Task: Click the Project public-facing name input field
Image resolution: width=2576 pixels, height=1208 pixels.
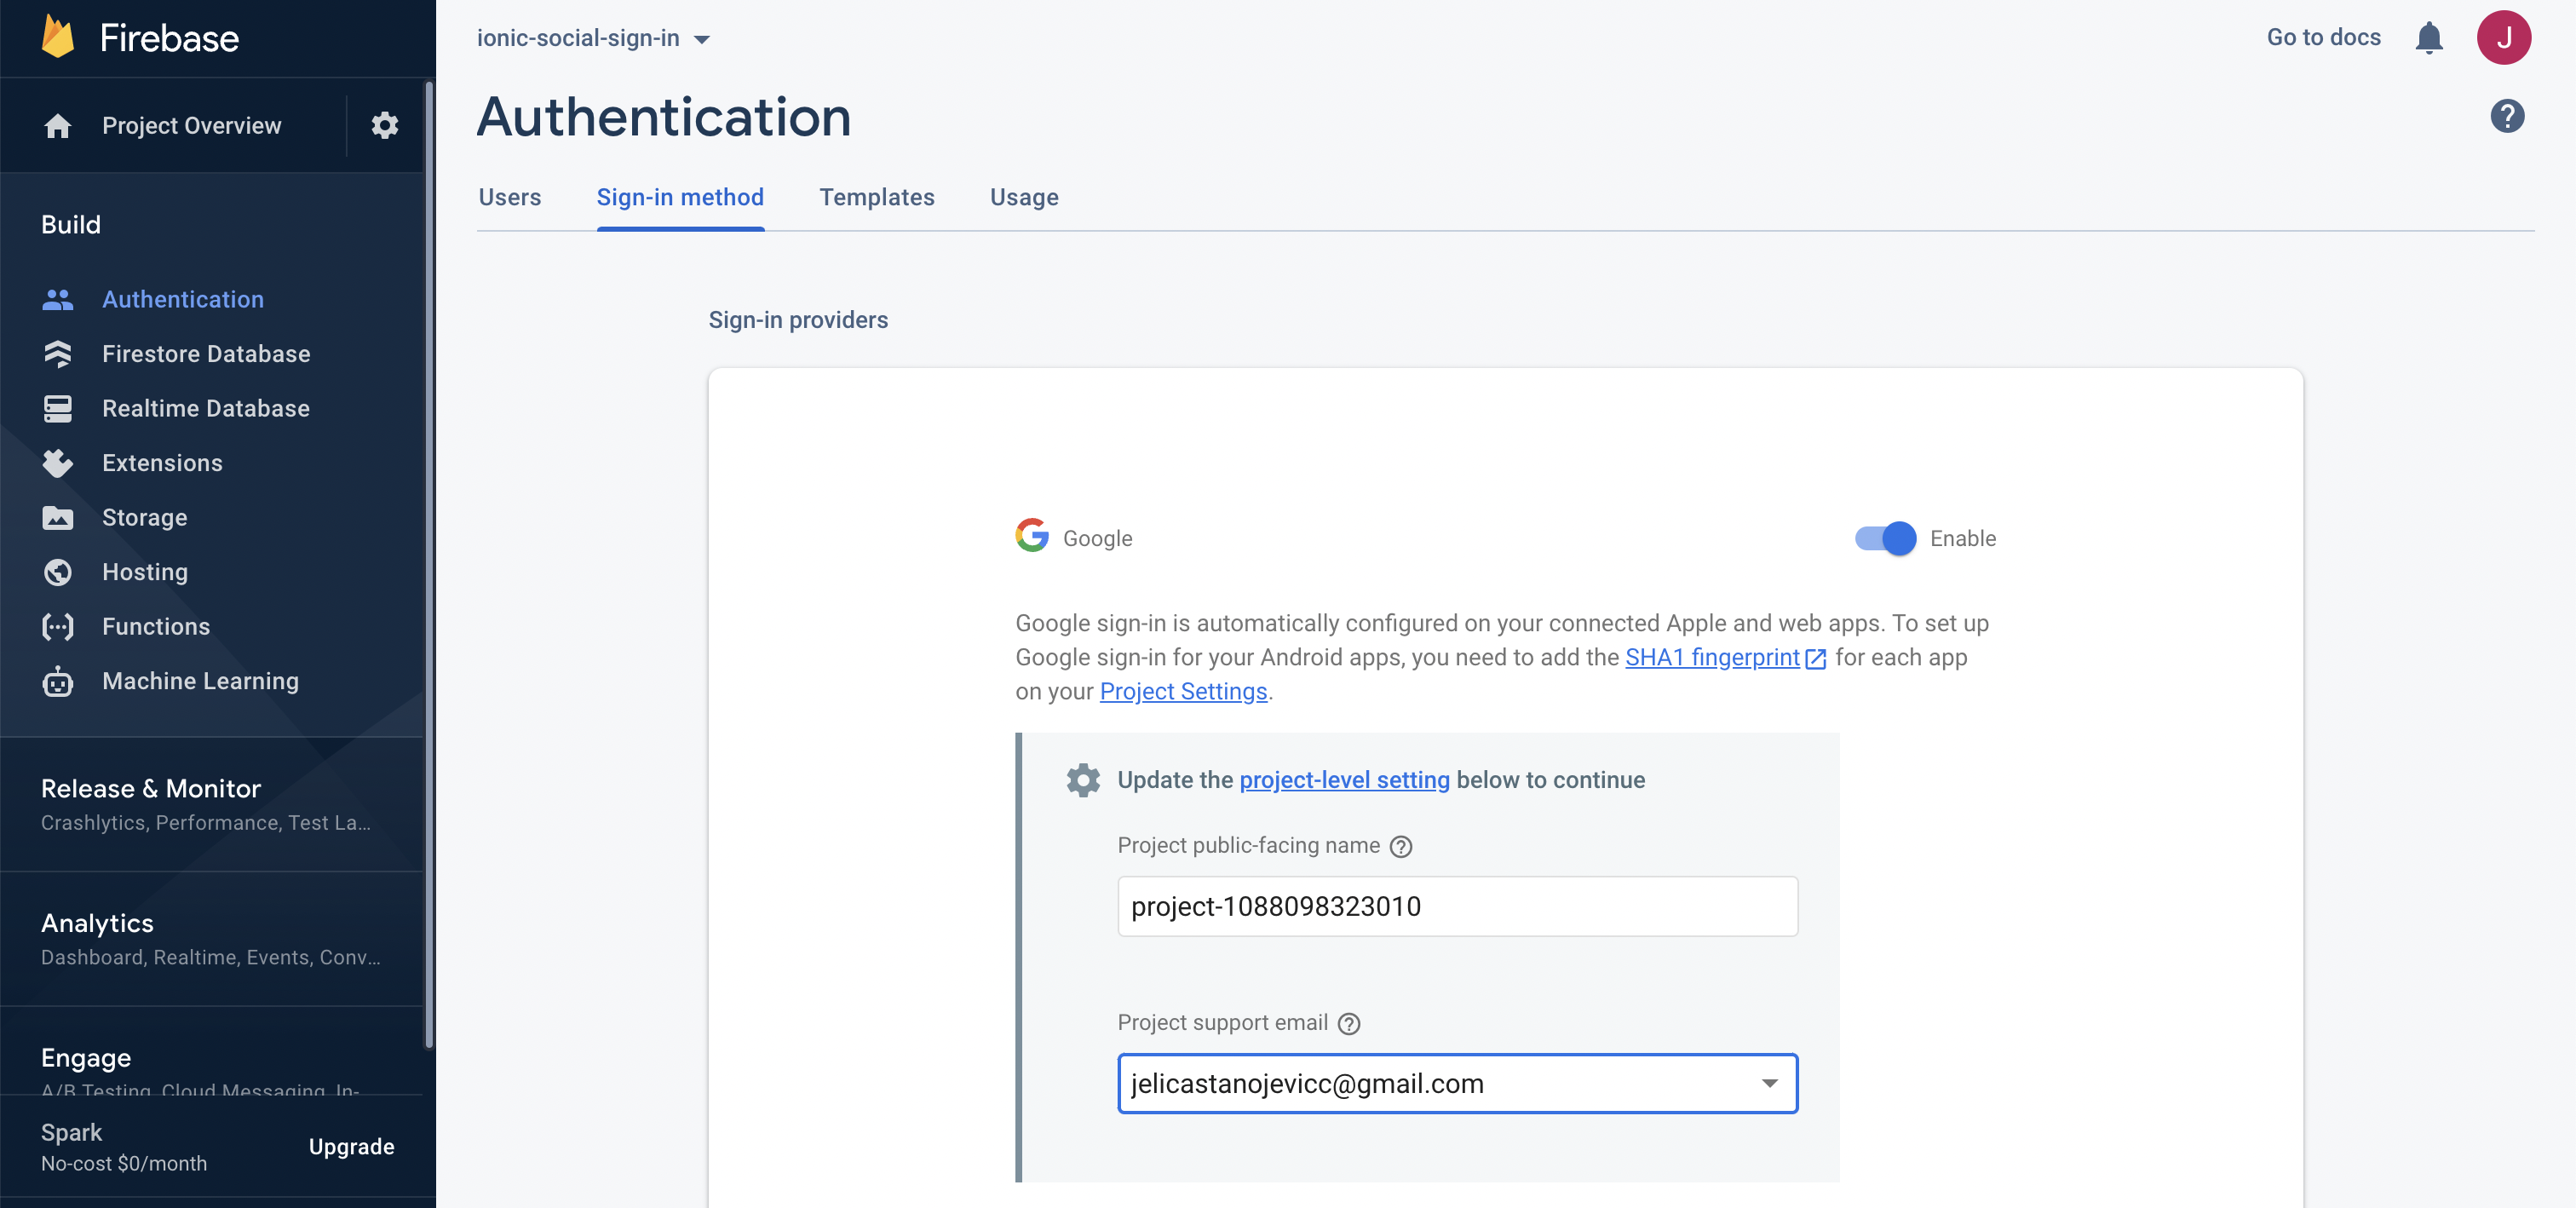Action: point(1457,906)
